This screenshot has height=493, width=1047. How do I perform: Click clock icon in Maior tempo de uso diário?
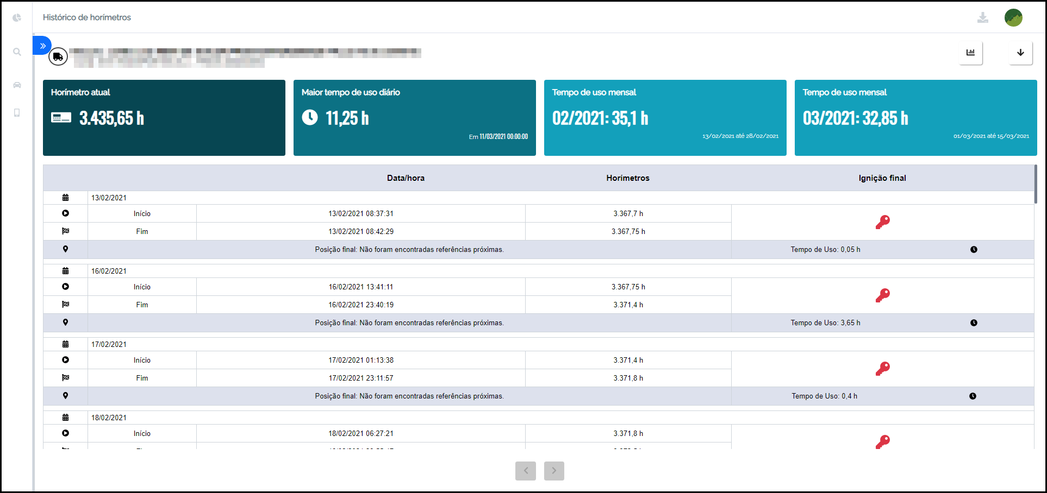pos(310,117)
